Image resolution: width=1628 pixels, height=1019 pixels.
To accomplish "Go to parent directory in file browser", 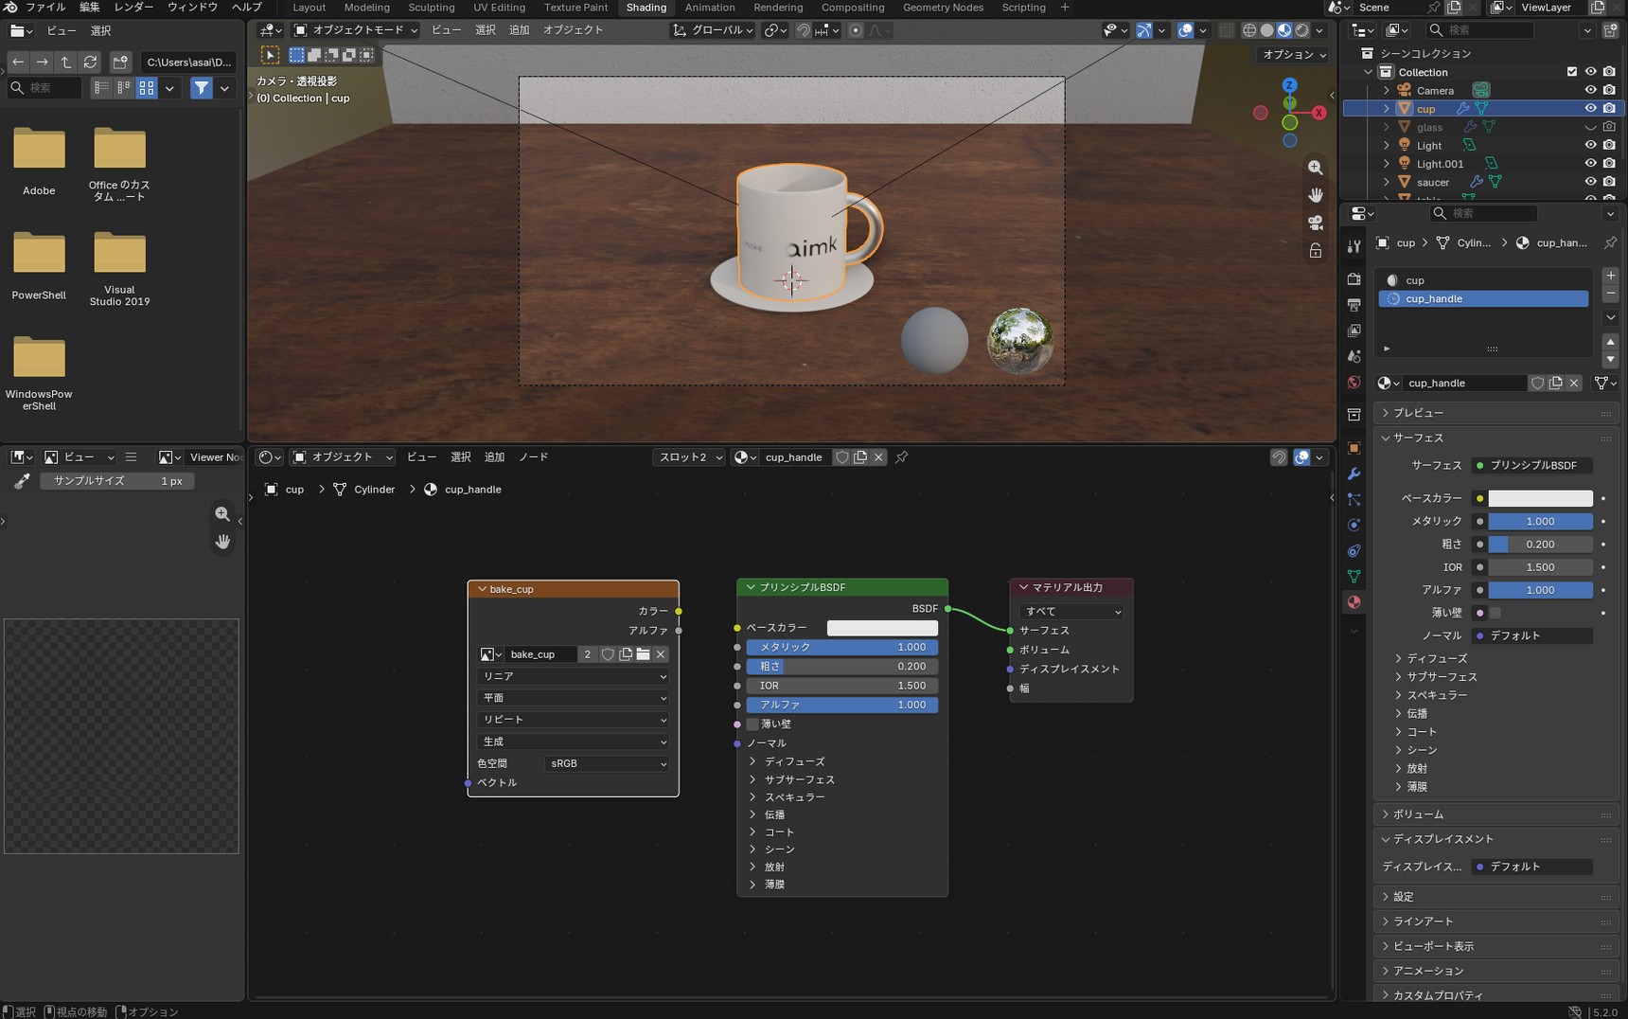I will 65,62.
